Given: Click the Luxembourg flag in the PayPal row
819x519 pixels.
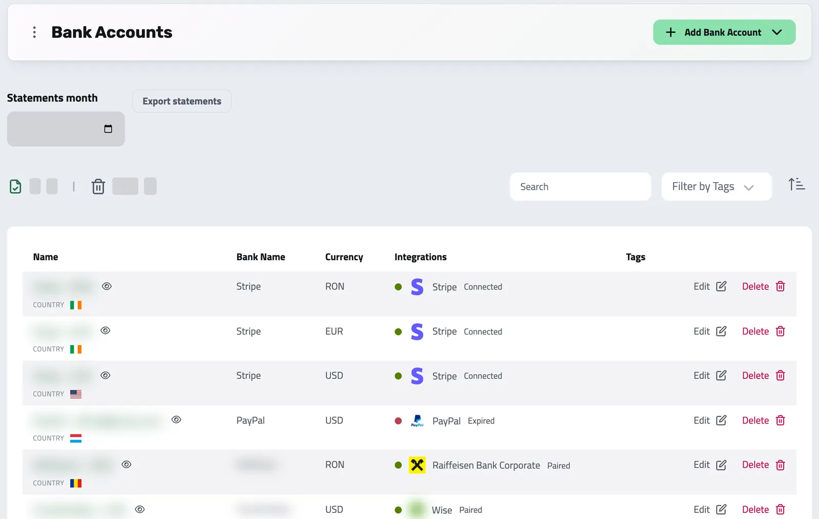Looking at the screenshot, I should 76,438.
